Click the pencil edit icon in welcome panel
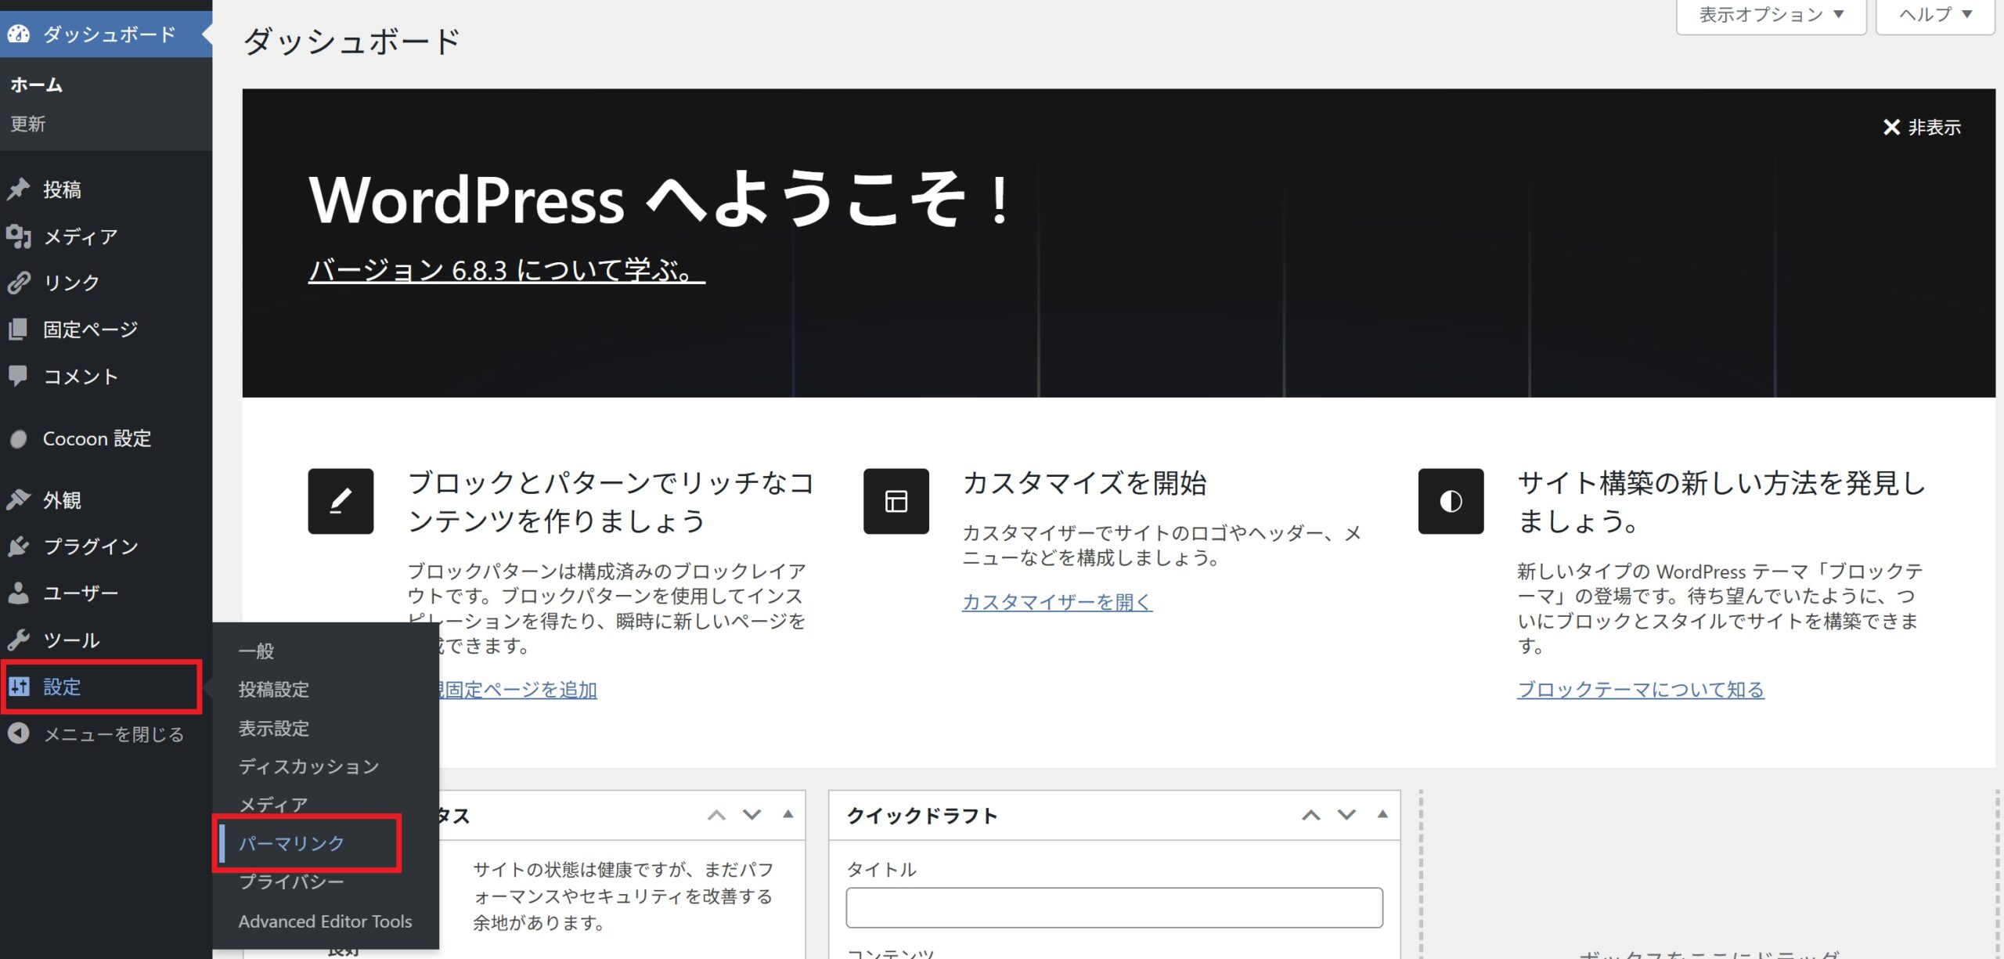 [341, 501]
